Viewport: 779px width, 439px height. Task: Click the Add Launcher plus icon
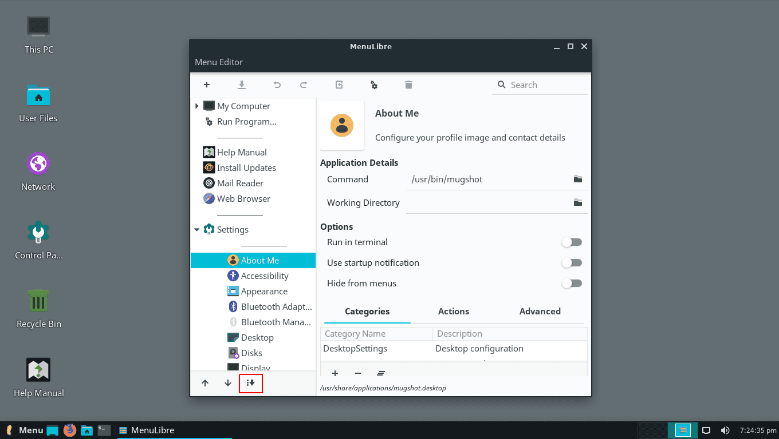pyautogui.click(x=207, y=85)
